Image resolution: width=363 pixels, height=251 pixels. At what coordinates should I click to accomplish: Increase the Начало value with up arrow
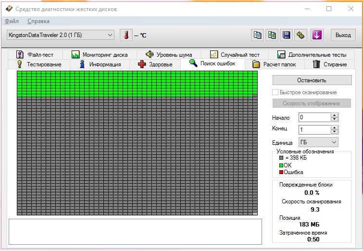pos(335,115)
